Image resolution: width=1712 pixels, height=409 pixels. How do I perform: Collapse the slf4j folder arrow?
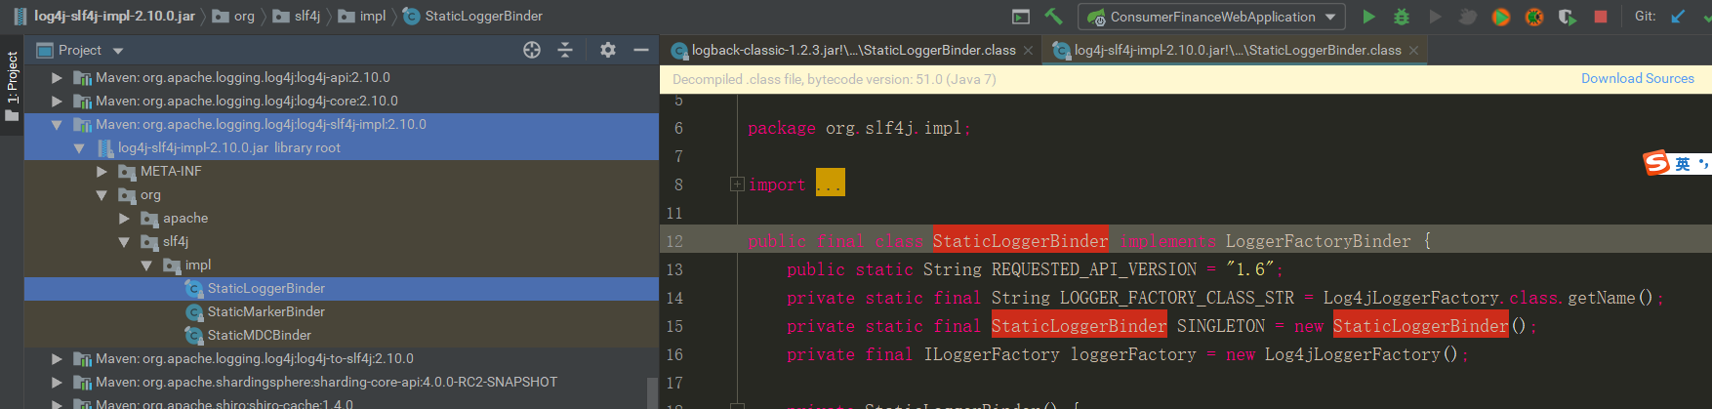coord(124,241)
